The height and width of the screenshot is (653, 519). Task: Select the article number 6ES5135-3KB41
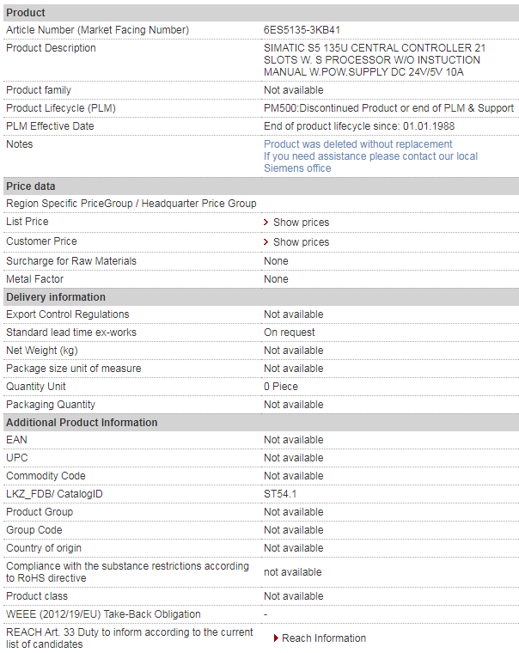[x=302, y=30]
